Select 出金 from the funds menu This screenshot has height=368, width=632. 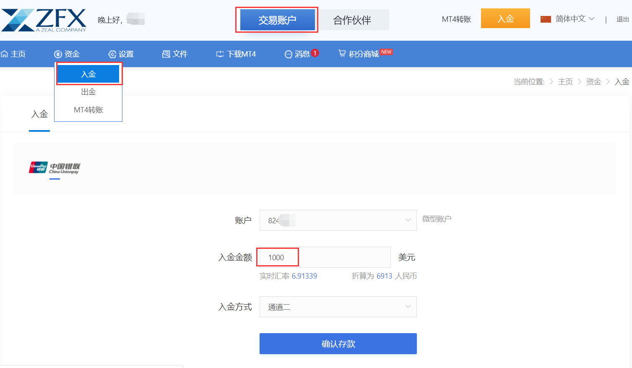coord(88,92)
